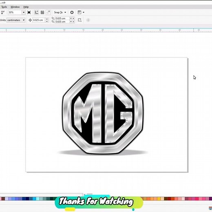Pick the dark brown swatch at palette's left end
The image size is (212, 212).
point(3,199)
